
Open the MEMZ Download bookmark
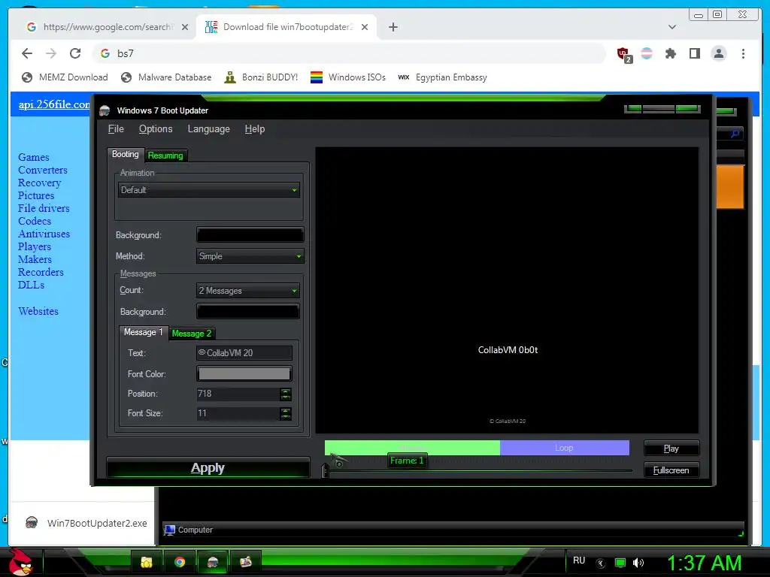click(65, 77)
